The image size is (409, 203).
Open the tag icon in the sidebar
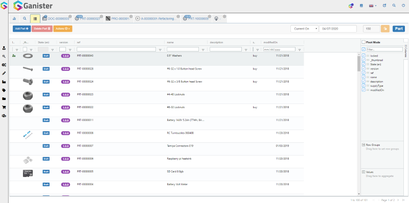click(x=4, y=90)
